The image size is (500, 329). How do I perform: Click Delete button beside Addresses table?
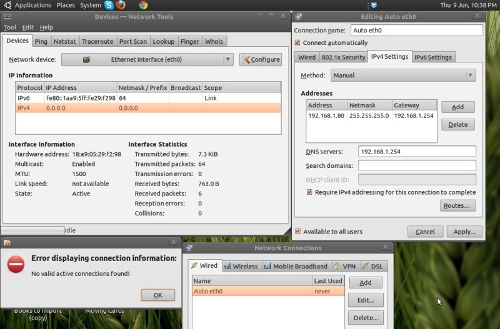(x=458, y=124)
